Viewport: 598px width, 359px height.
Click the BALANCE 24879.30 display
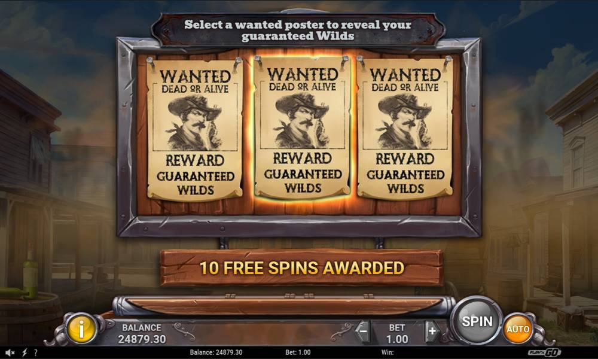pyautogui.click(x=142, y=333)
